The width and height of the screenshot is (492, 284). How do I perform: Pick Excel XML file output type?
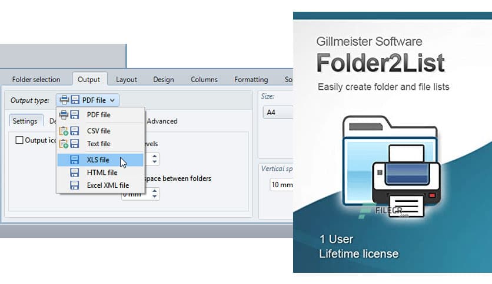(x=101, y=185)
